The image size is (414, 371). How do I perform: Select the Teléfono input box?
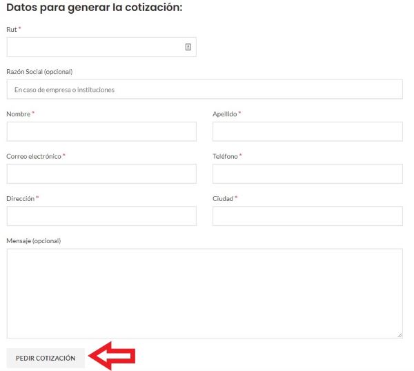point(308,174)
